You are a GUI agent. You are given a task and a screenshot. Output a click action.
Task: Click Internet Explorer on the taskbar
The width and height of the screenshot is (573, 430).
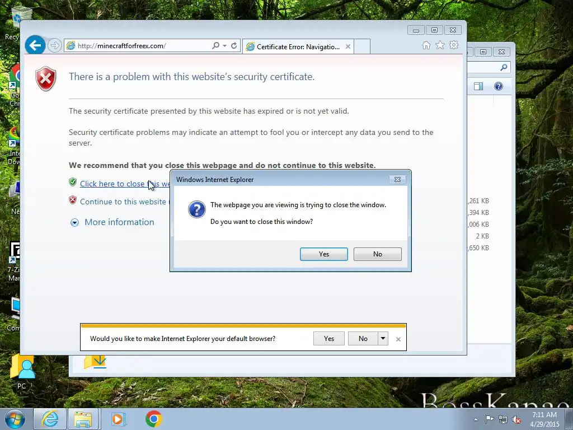click(50, 419)
